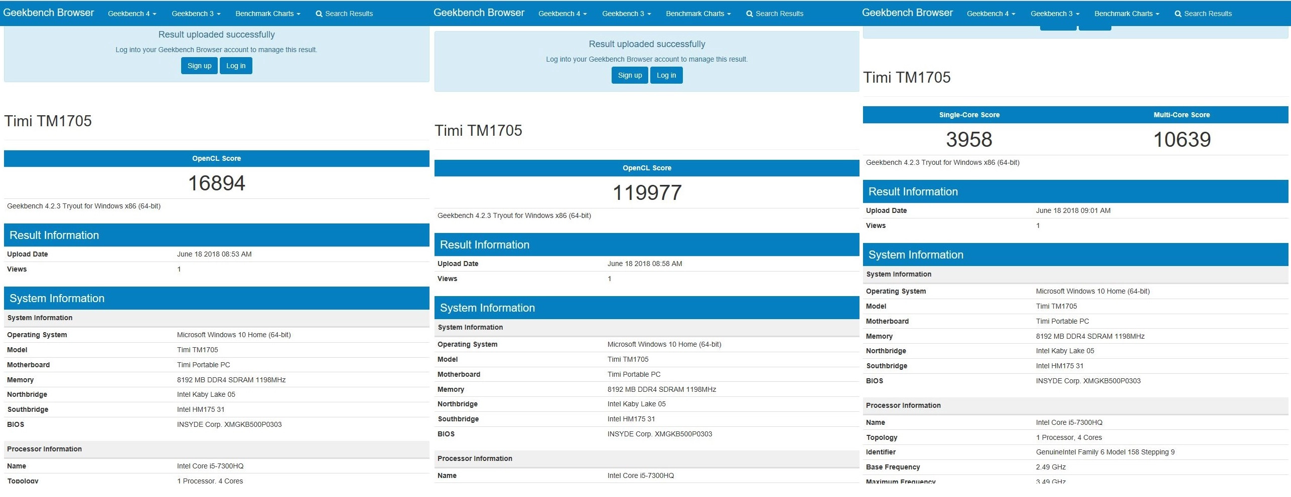Click Geekbench Browser logo on the Single-Core score page

908,13
